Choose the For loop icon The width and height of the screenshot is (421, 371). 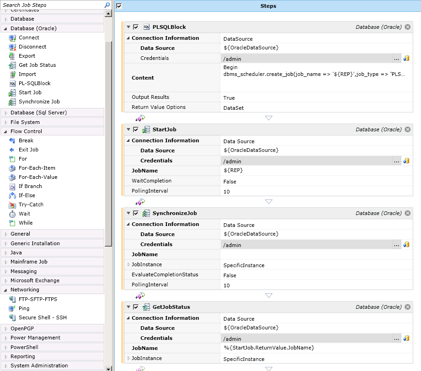12,159
